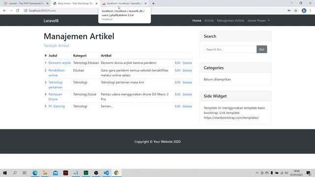This screenshot has width=315, height=177.
Task: Click the Tambah Artikel link
Action: point(56,46)
